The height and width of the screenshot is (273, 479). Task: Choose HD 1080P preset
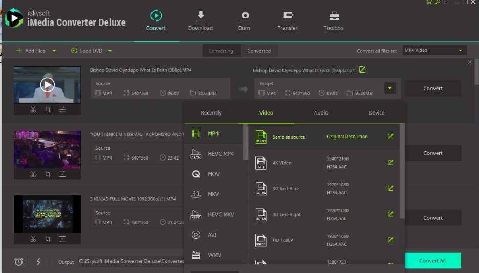click(x=324, y=240)
